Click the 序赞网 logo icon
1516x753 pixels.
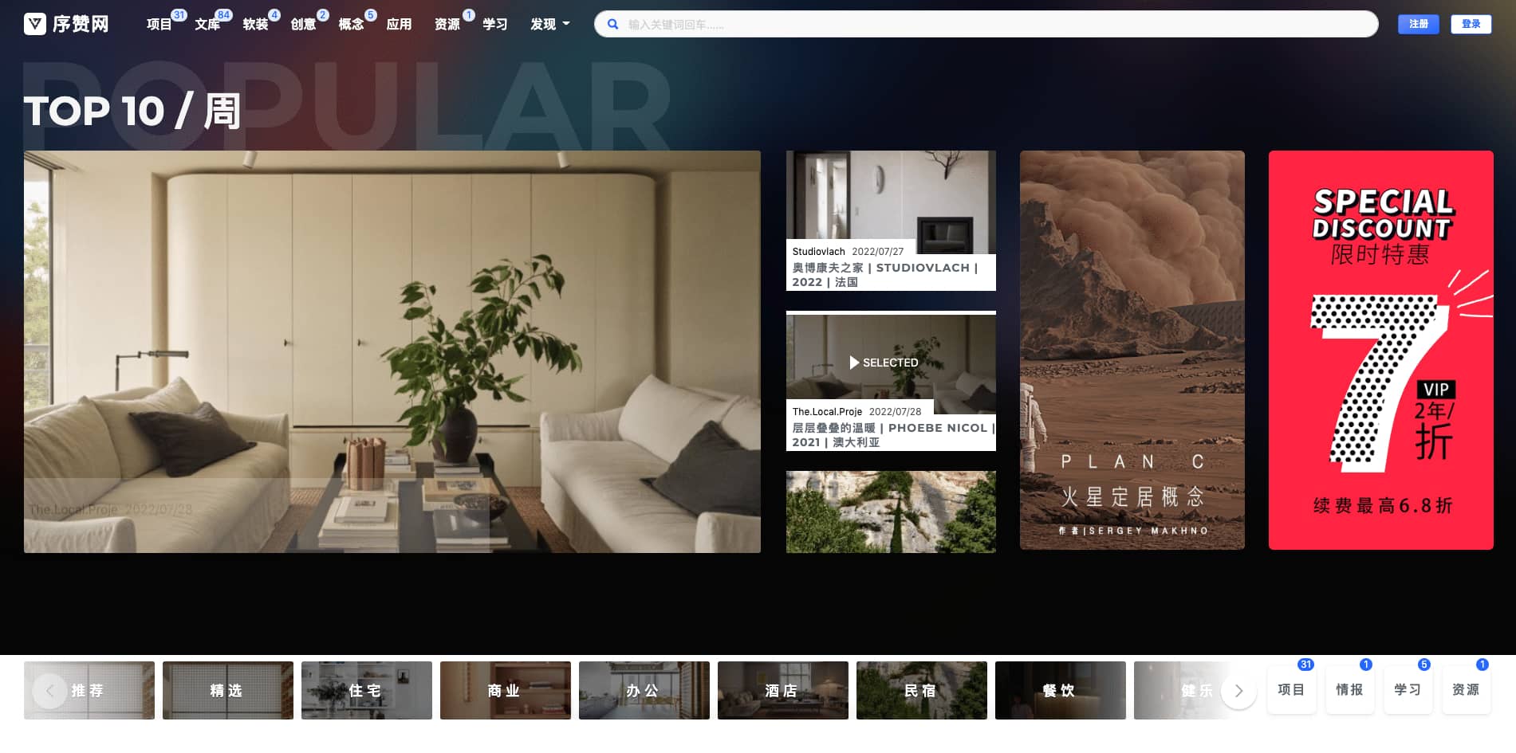[x=35, y=24]
